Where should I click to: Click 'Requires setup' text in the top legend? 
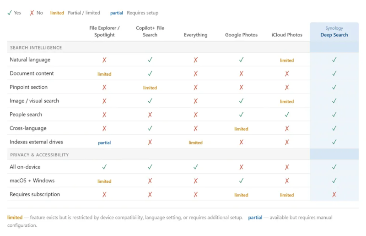pos(143,13)
